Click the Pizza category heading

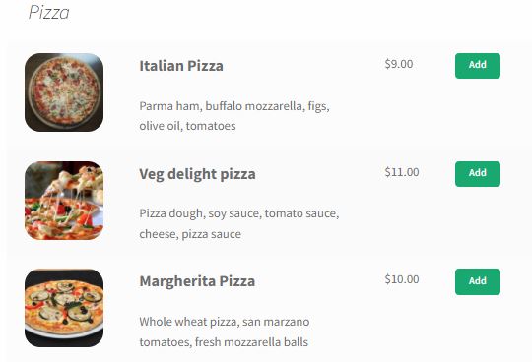[x=49, y=13]
